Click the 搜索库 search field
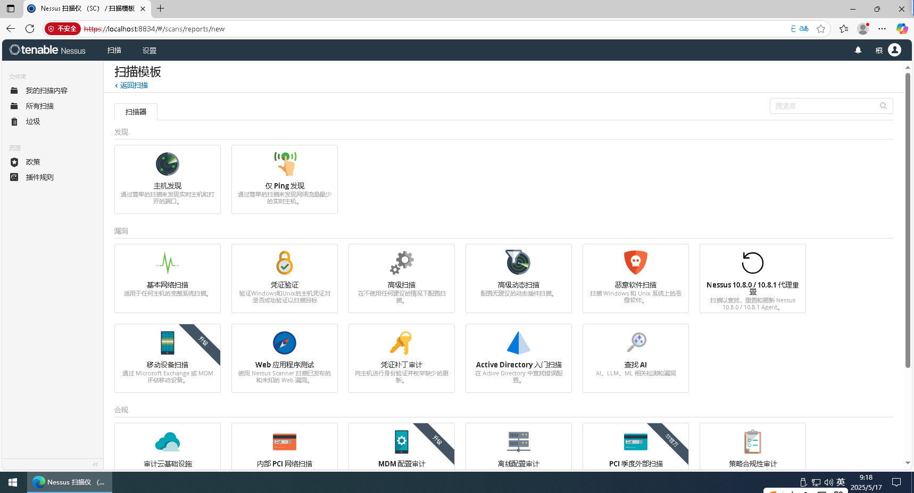Viewport: 914px width, 493px height. [x=825, y=106]
